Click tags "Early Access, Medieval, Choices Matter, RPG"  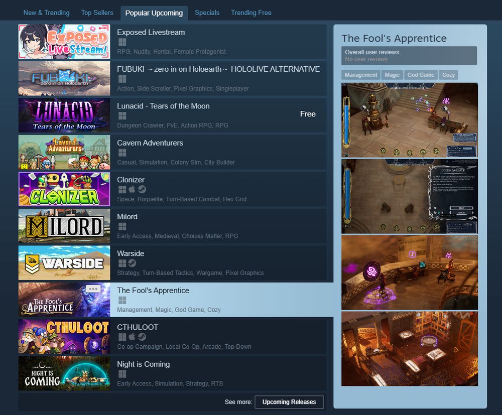click(x=178, y=236)
